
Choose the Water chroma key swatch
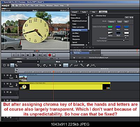pyautogui.click(x=126, y=27)
